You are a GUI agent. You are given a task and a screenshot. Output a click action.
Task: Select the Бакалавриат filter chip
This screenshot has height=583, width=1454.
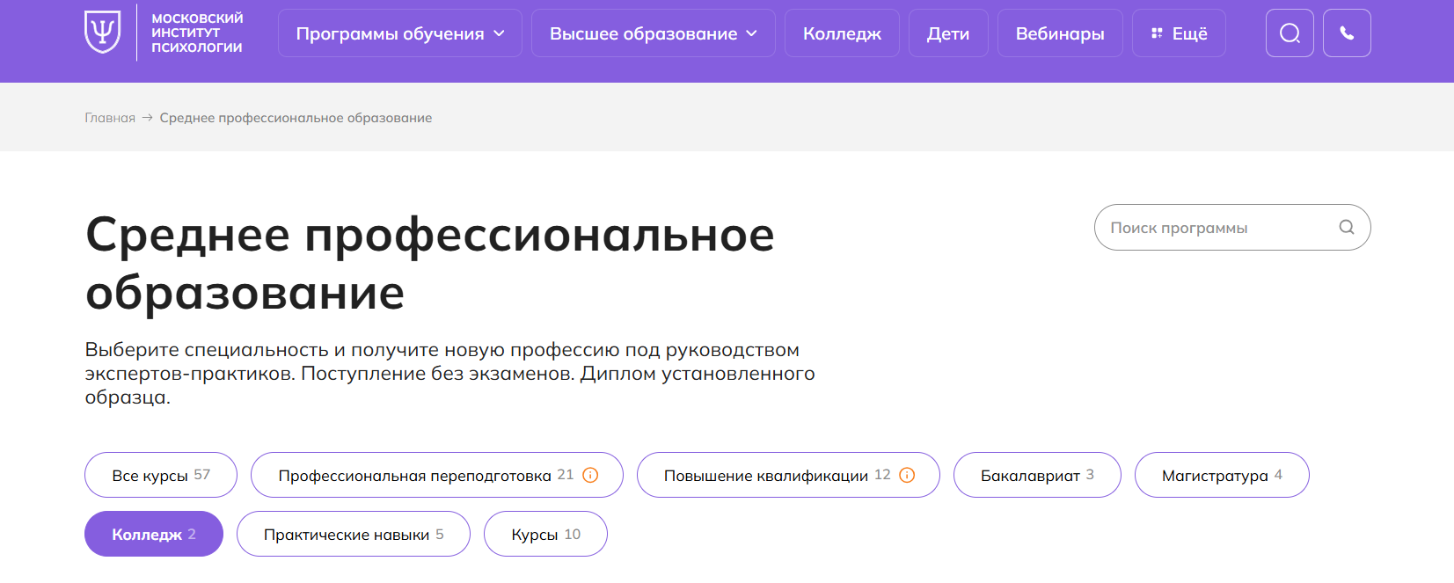(1037, 475)
